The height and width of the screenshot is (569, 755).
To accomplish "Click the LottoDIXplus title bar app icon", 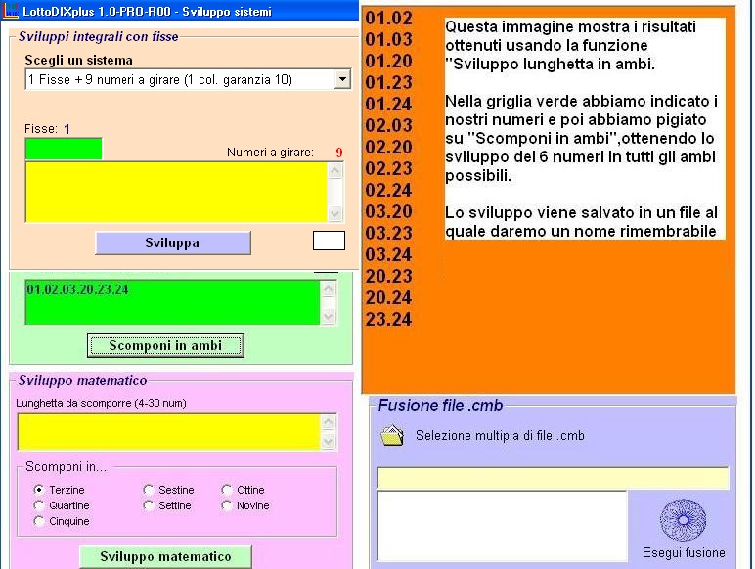I will pos(10,11).
